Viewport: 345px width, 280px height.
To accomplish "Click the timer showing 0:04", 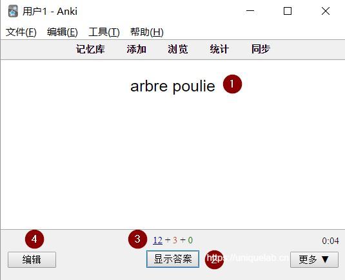I will [330, 241].
